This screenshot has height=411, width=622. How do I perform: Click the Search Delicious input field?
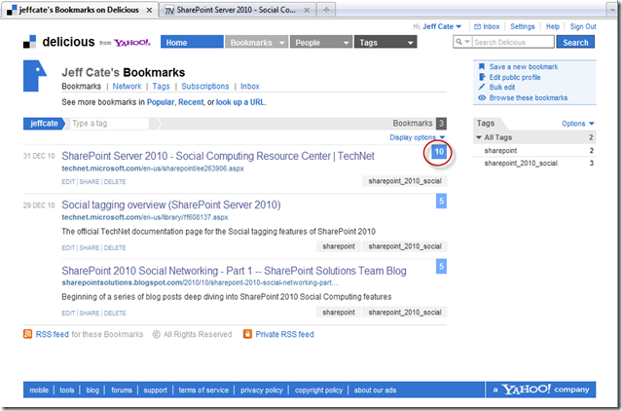(x=513, y=42)
